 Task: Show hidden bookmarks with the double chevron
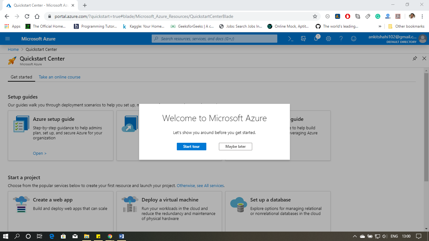(380, 26)
